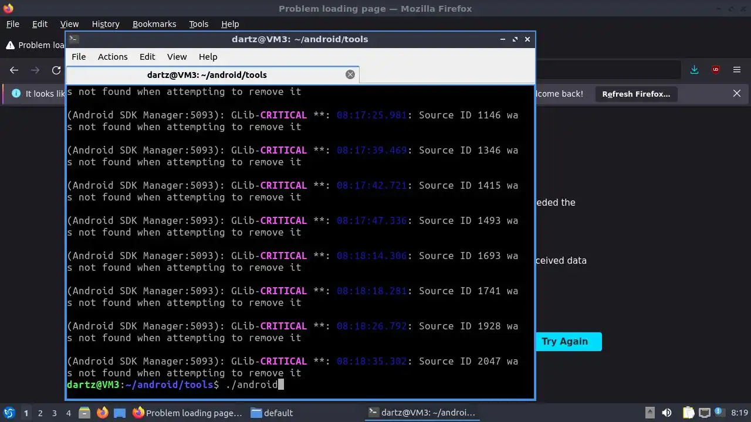Click the Refresh Firefox button
Viewport: 751px width, 422px height.
pos(636,94)
